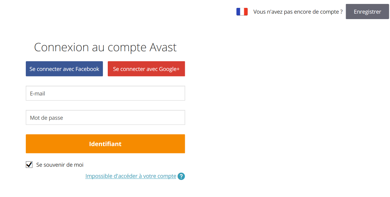Image resolution: width=390 pixels, height=197 pixels.
Task: Submit login with the orange Identifiant button
Action: coord(105,144)
